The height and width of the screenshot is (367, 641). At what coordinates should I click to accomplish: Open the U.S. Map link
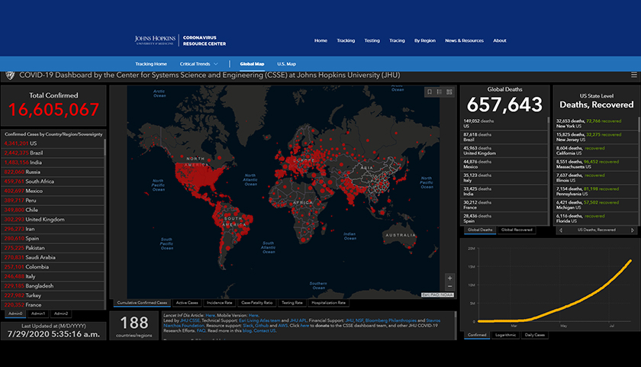[286, 64]
